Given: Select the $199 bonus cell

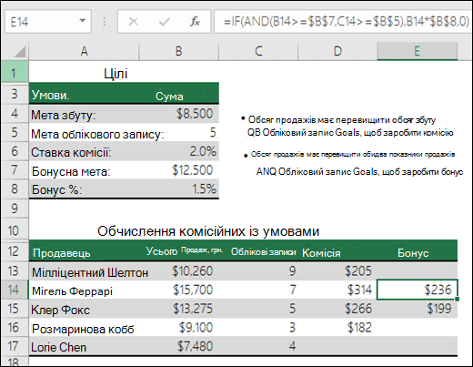Looking at the screenshot, I should point(418,309).
